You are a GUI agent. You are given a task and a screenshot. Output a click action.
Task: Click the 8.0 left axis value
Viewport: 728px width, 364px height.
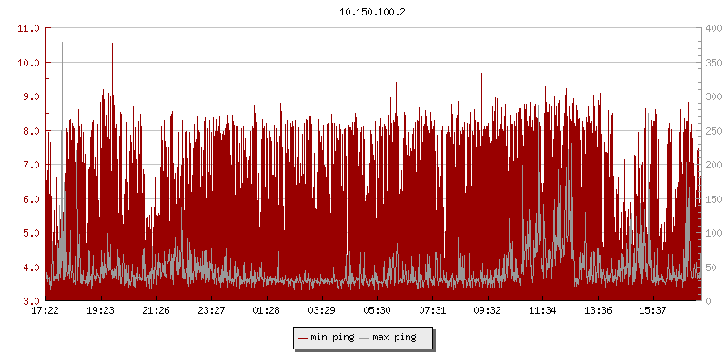[31, 131]
